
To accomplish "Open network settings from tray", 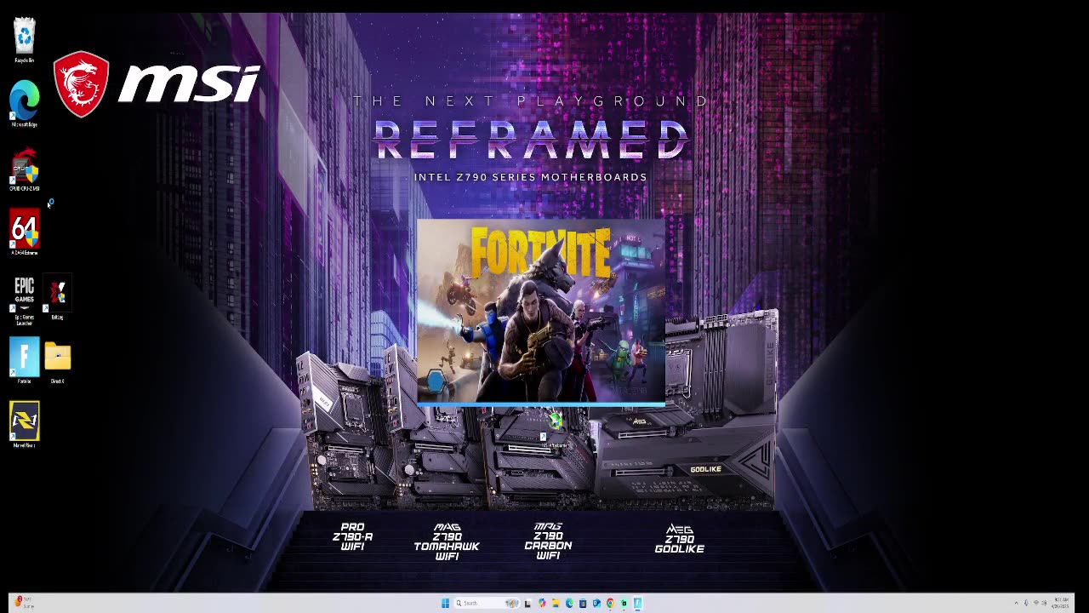I will [x=1036, y=603].
